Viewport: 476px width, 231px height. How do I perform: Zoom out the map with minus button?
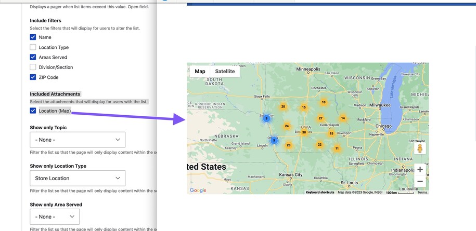click(420, 182)
